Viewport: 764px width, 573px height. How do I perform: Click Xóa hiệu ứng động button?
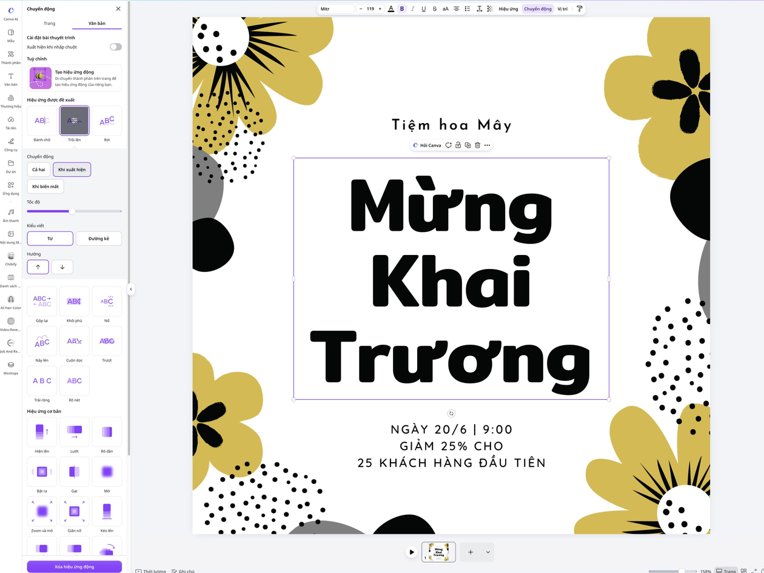pos(74,566)
